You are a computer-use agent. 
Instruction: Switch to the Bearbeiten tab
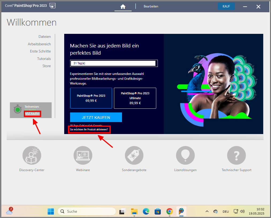[151, 6]
